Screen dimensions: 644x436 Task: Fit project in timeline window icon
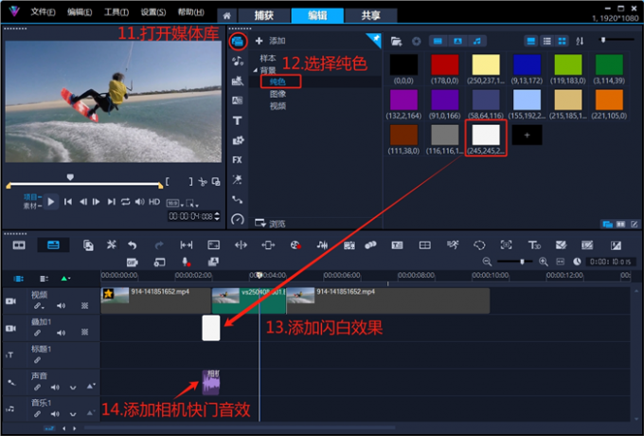point(561,262)
